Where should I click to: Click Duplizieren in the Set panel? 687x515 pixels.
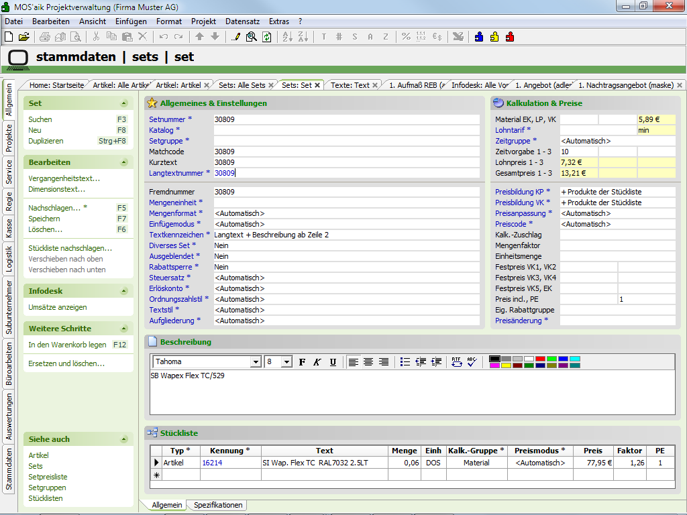tap(46, 141)
